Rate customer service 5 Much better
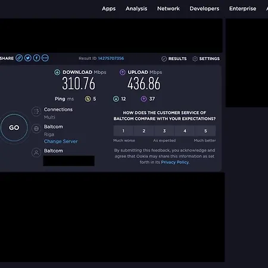This screenshot has width=268, height=268. pyautogui.click(x=205, y=131)
